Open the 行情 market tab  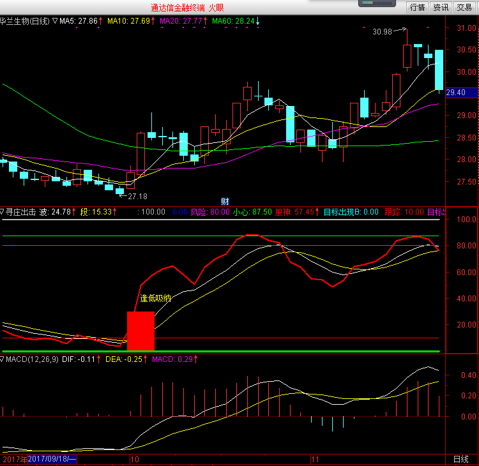[x=417, y=7]
